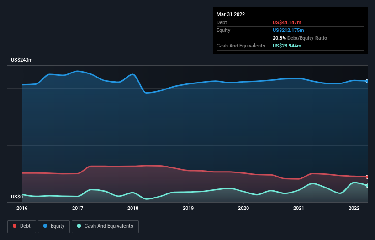Image resolution: width=375 pixels, height=240 pixels.
Task: Click the 2021 x-axis label
Action: click(299, 208)
